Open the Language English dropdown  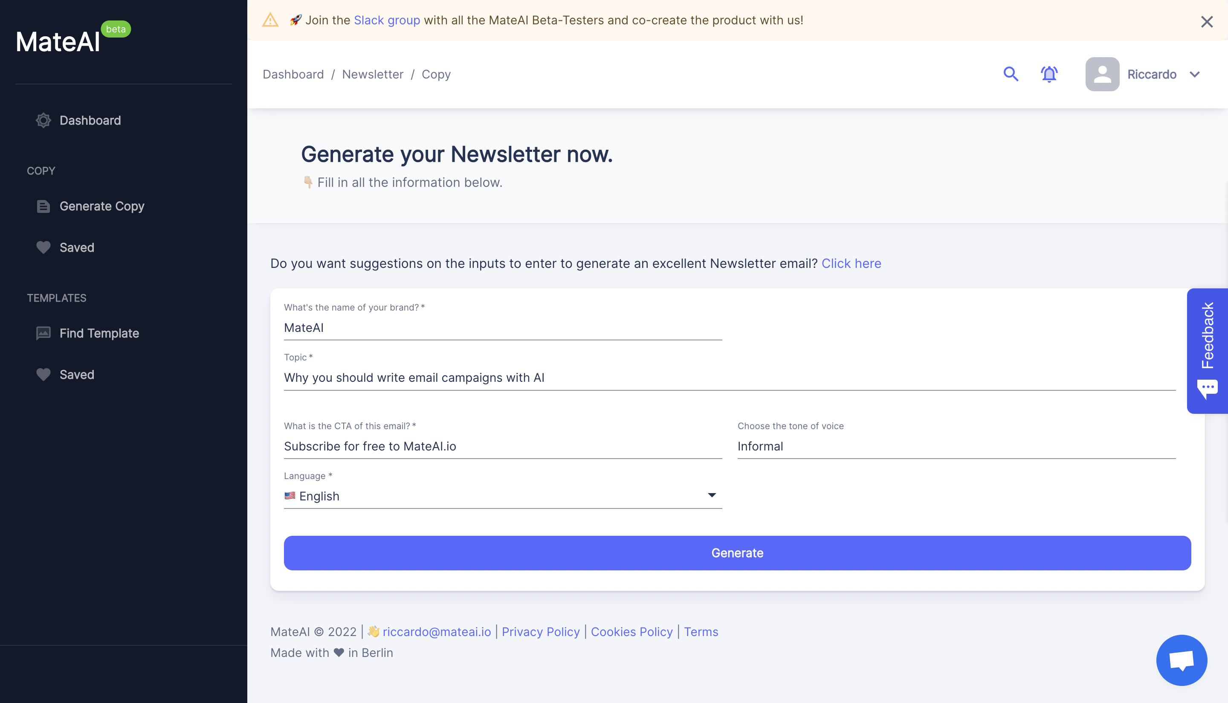point(503,496)
